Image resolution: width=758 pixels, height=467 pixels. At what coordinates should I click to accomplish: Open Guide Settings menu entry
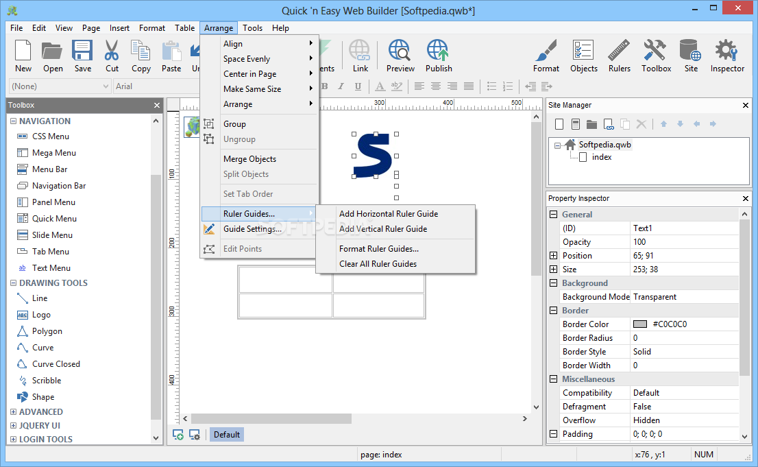point(258,229)
